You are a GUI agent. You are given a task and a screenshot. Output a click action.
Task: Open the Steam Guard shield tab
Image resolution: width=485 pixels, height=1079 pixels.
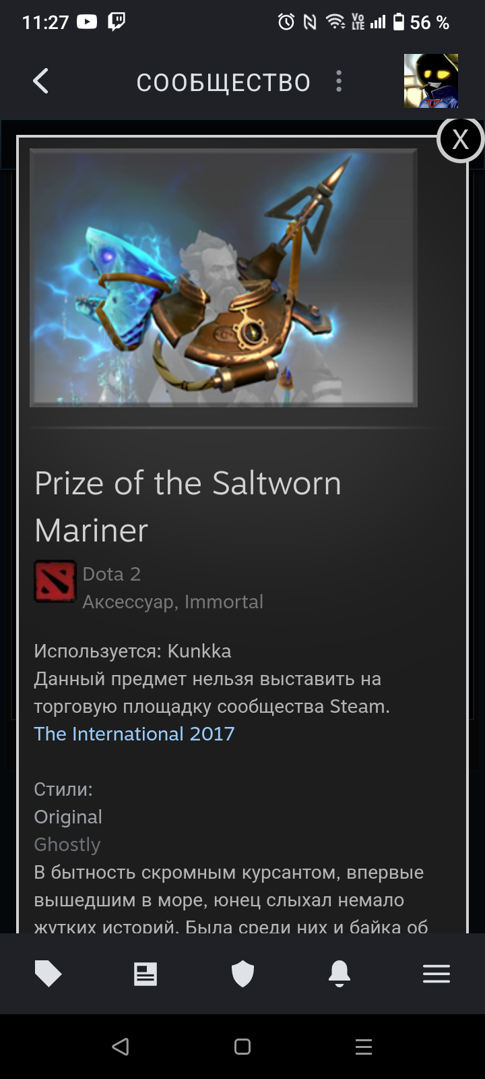[243, 974]
